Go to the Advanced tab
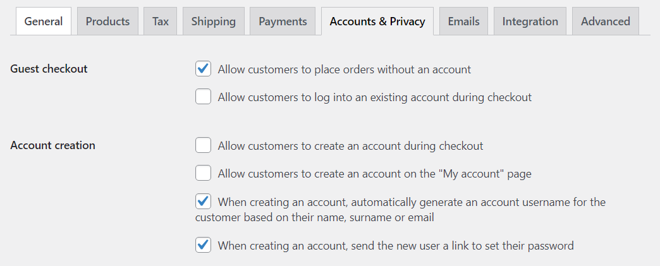 605,21
